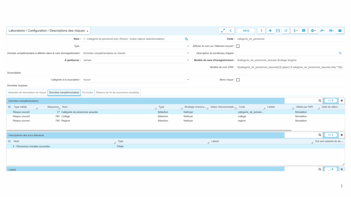
Task: Switch to the Formules tab
Action: [x=87, y=93]
